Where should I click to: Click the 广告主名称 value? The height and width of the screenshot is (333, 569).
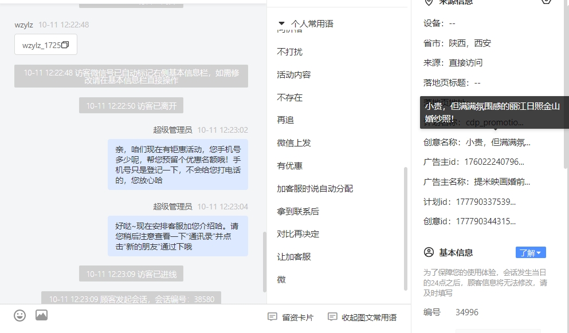click(502, 181)
